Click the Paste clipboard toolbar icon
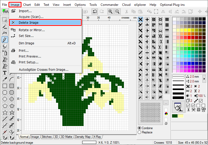This screenshot has width=208, height=145. click(140, 12)
